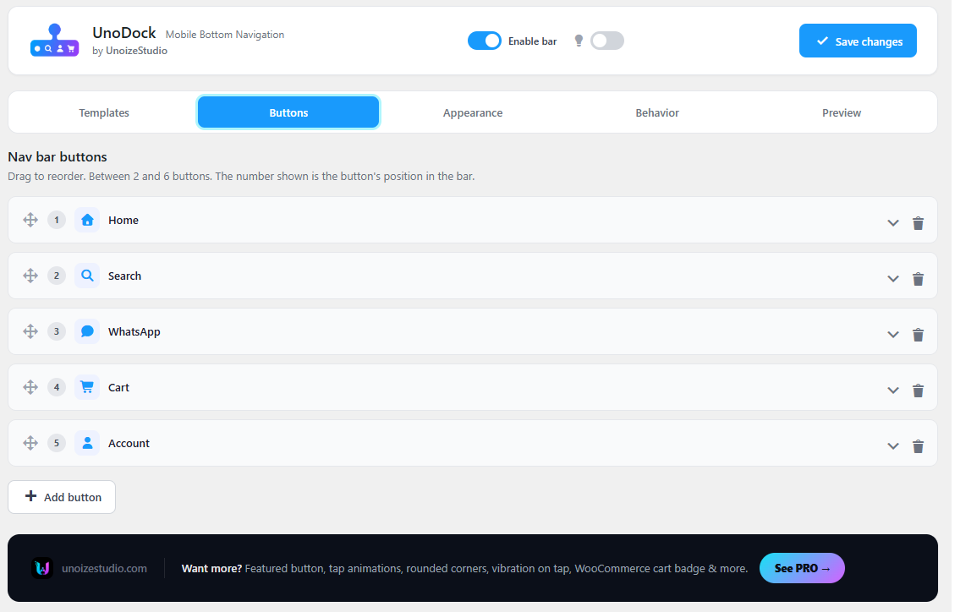
Task: Delete the Home button with trash icon
Action: pyautogui.click(x=918, y=223)
